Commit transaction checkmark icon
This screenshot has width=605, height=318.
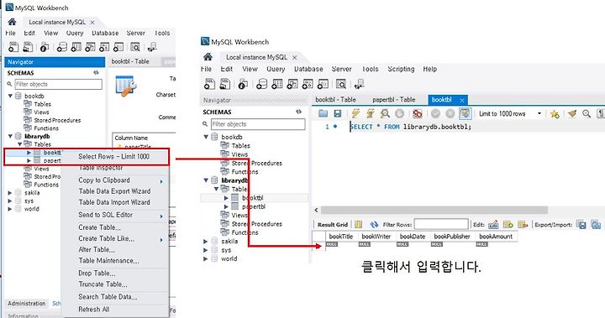(435, 113)
